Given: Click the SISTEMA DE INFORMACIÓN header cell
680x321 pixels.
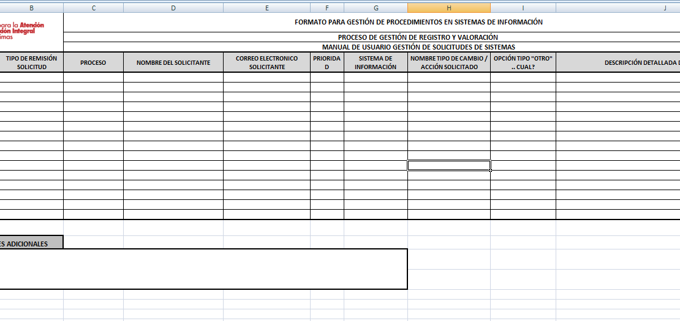Looking at the screenshot, I should coord(376,62).
